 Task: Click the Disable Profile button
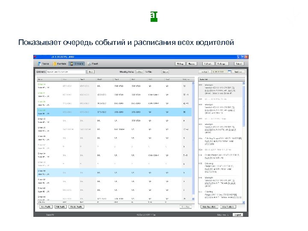pyautogui.click(x=77, y=207)
